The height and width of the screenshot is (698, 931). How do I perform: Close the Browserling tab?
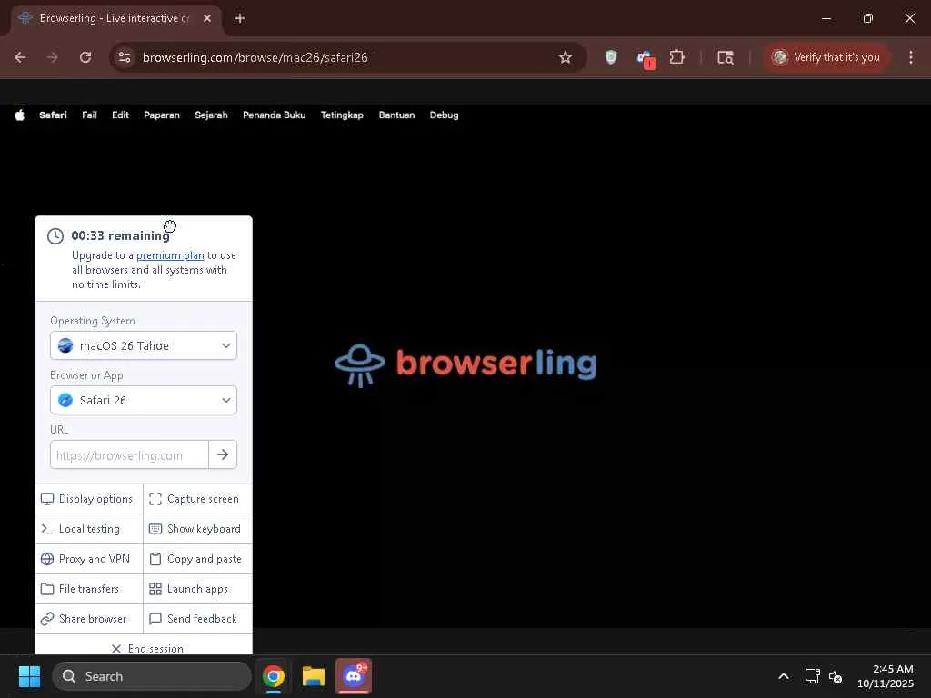coord(207,18)
